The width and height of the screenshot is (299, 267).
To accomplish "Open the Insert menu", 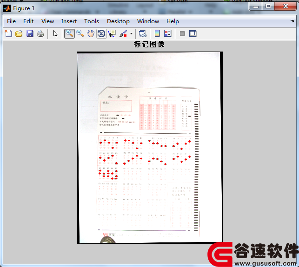I will tap(69, 21).
